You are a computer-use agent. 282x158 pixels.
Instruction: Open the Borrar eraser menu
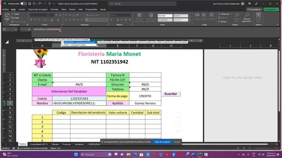pos(223,22)
